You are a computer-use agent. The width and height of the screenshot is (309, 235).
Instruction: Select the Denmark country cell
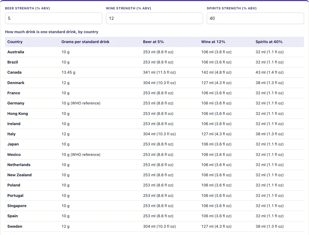coord(16,83)
